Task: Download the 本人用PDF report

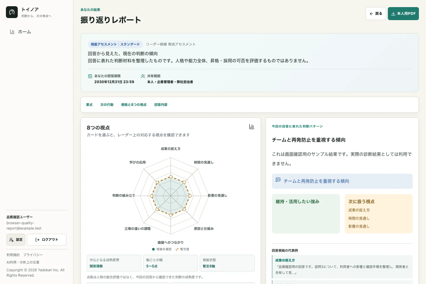Action: point(403,14)
